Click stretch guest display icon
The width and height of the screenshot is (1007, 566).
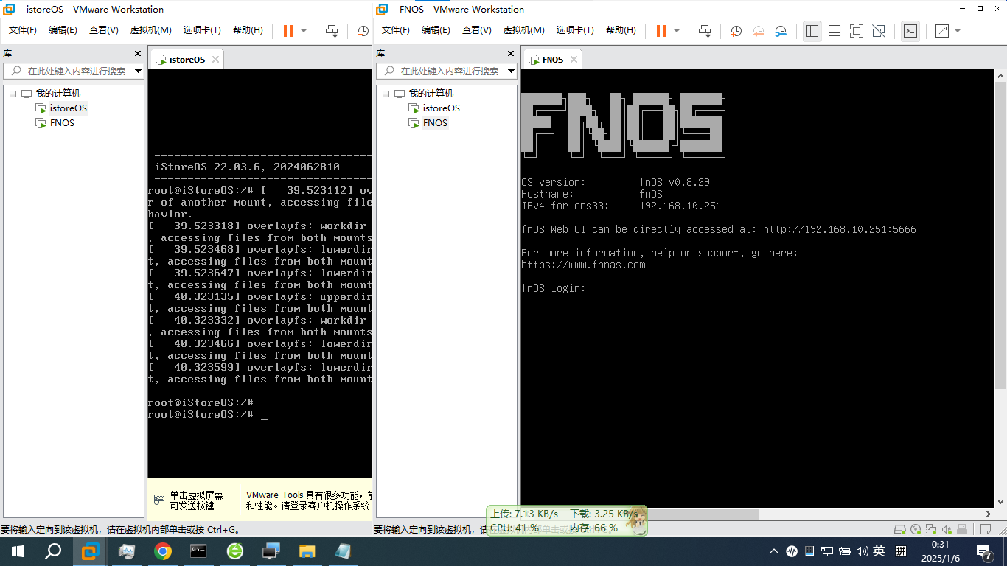(942, 31)
